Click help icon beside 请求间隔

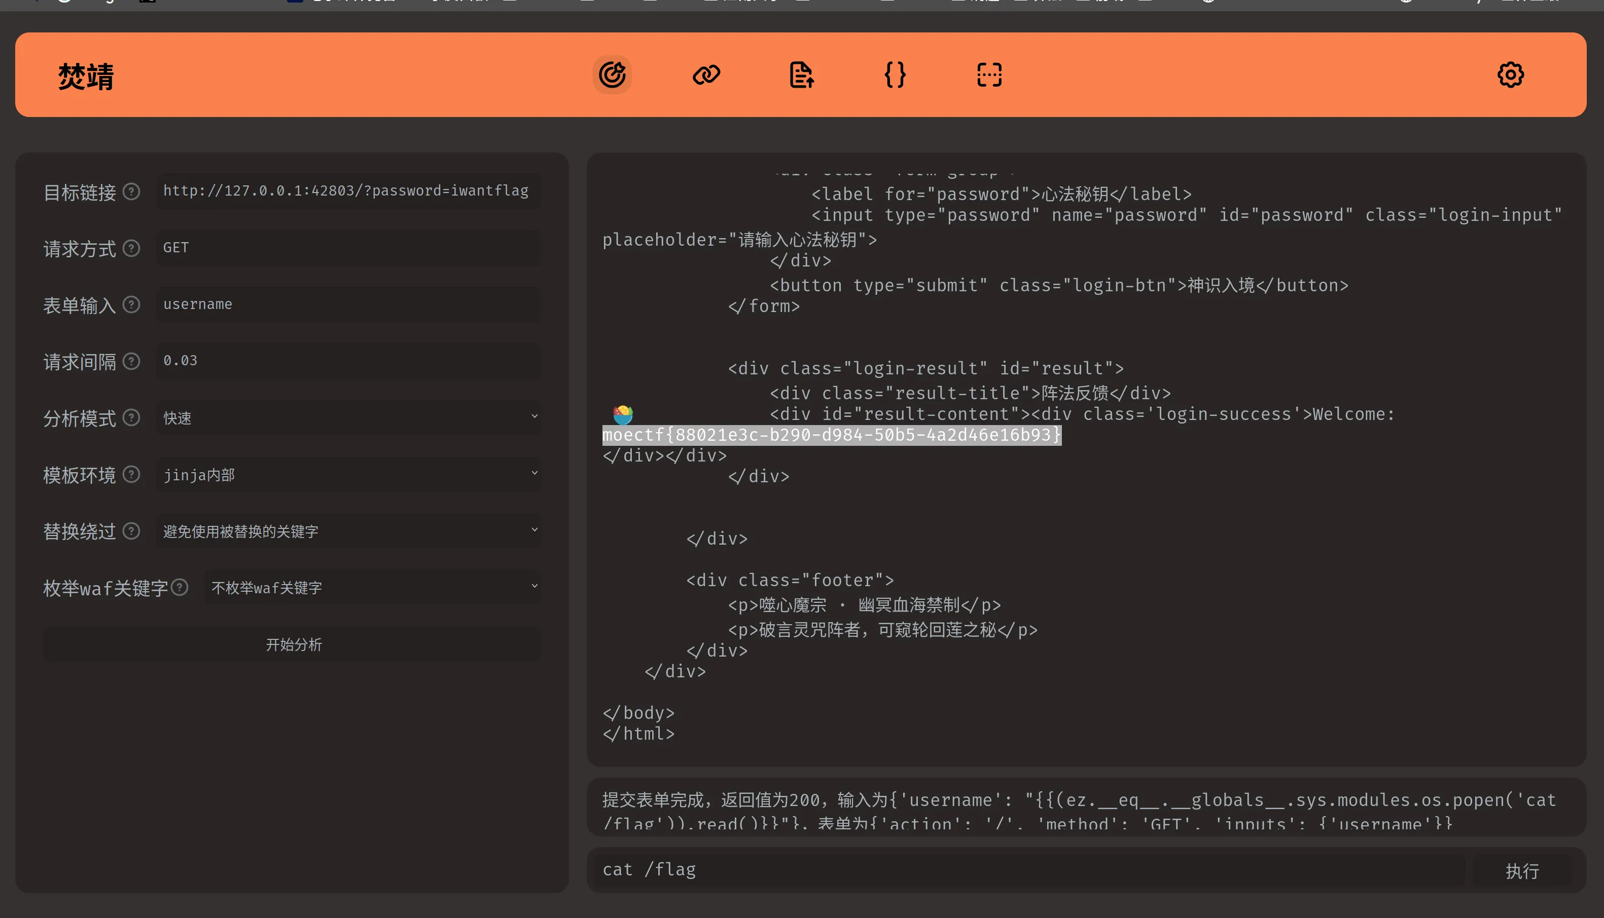[x=131, y=361]
